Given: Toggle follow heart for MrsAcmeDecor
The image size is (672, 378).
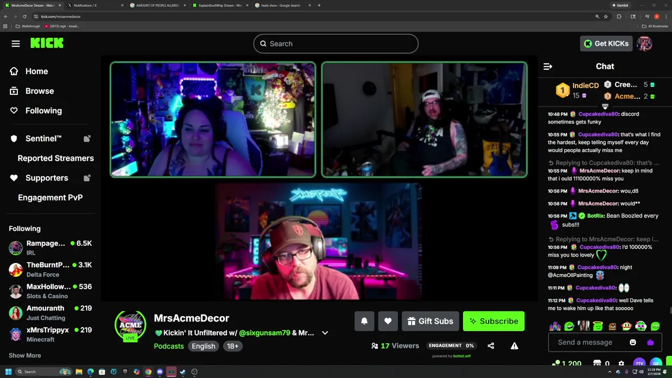Looking at the screenshot, I should pos(388,321).
